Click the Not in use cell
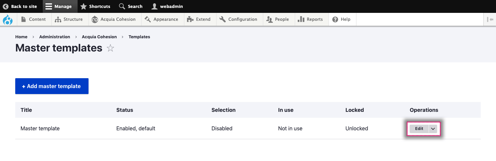496x161 pixels. (x=290, y=128)
